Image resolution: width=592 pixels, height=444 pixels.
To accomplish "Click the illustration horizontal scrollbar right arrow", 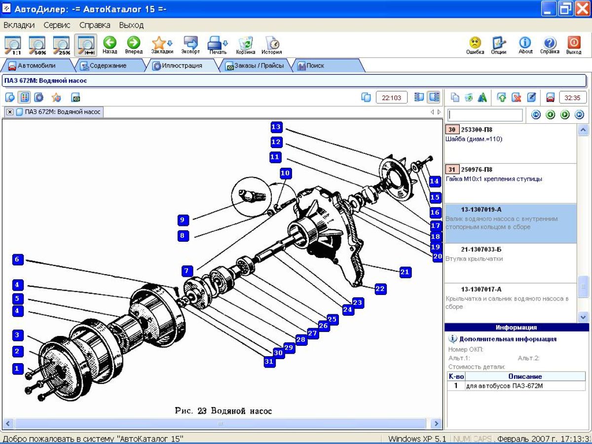I will pos(436,424).
